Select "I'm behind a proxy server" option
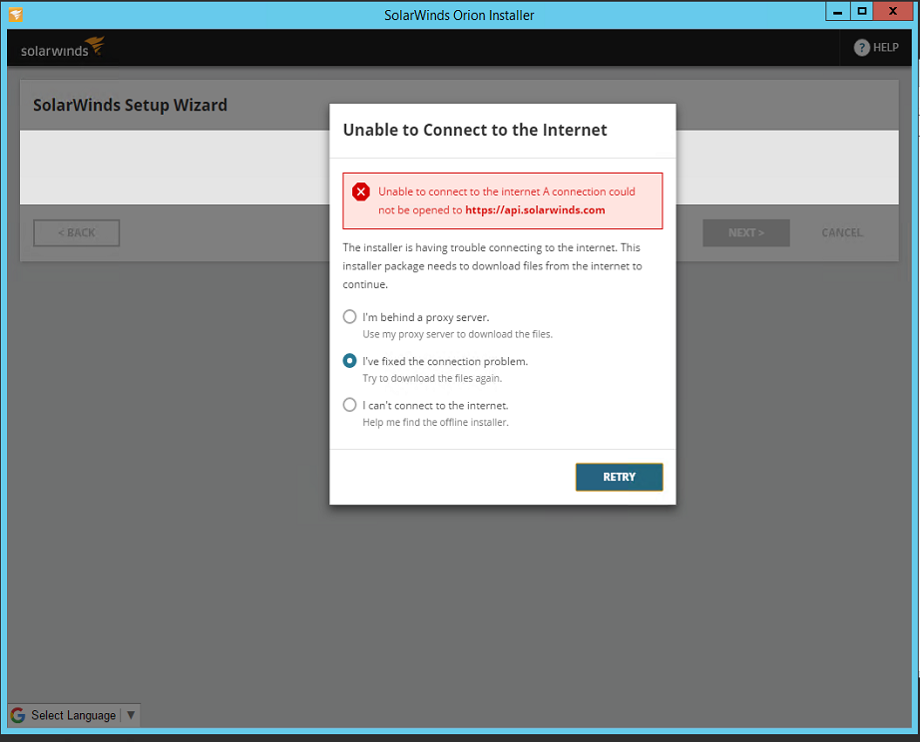920x742 pixels. [349, 317]
